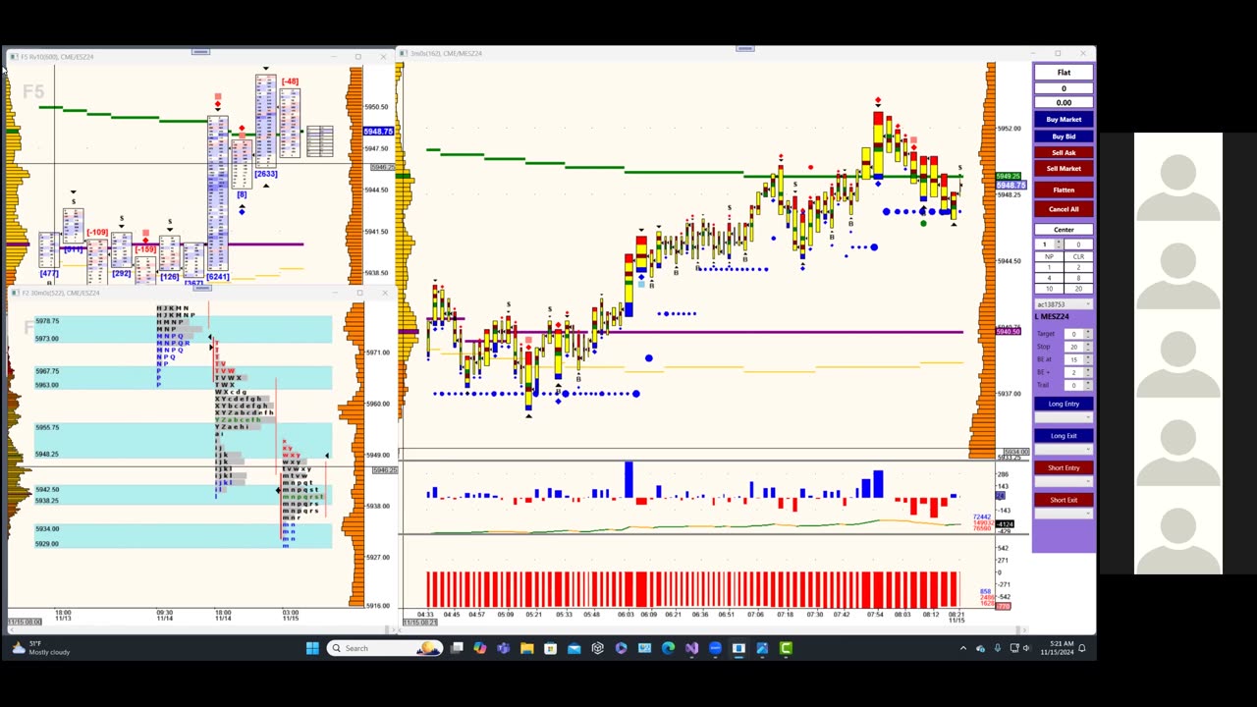Open the green app icon on taskbar

point(786,648)
